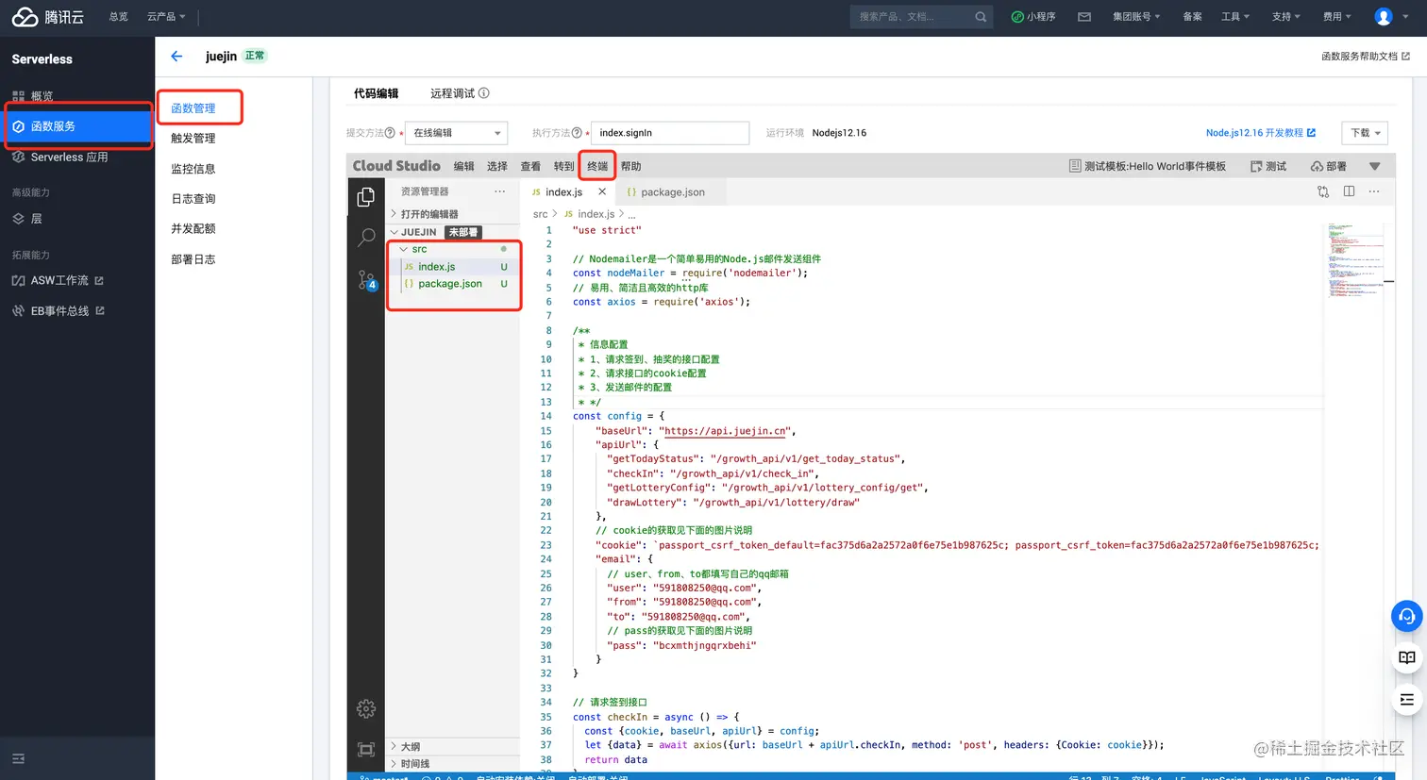1427x780 pixels.
Task: Open the floating list menu icon
Action: coord(1406,700)
